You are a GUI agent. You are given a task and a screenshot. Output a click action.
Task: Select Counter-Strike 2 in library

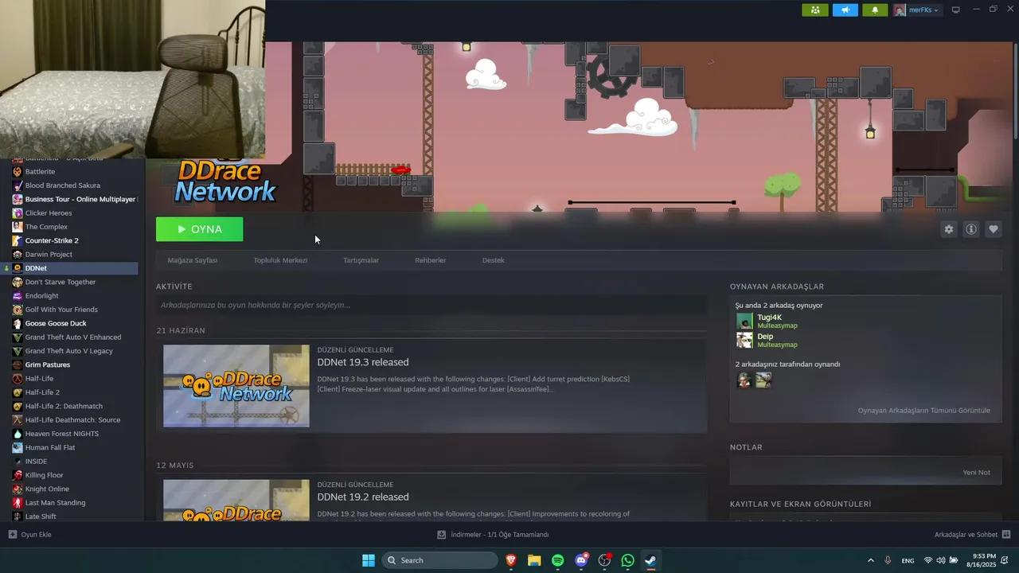coord(52,240)
